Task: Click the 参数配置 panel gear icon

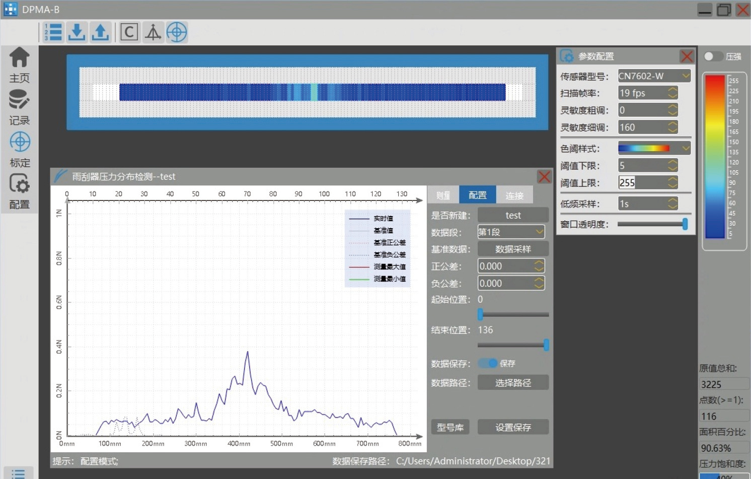Action: [x=567, y=56]
